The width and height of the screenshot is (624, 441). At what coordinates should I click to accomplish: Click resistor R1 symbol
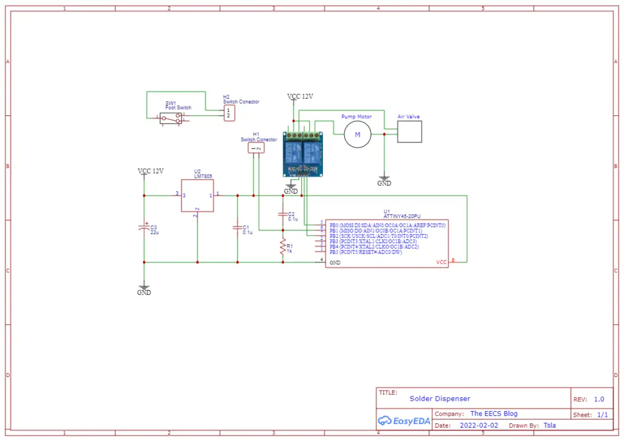(x=282, y=246)
